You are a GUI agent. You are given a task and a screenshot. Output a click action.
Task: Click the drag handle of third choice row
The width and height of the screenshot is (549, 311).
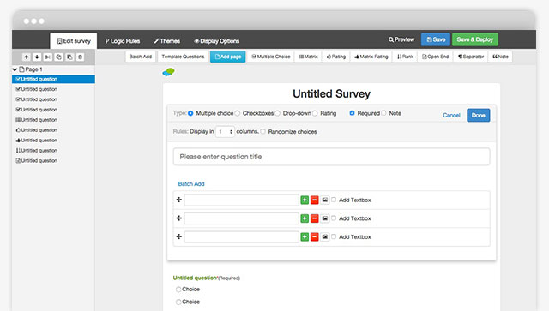[179, 236]
